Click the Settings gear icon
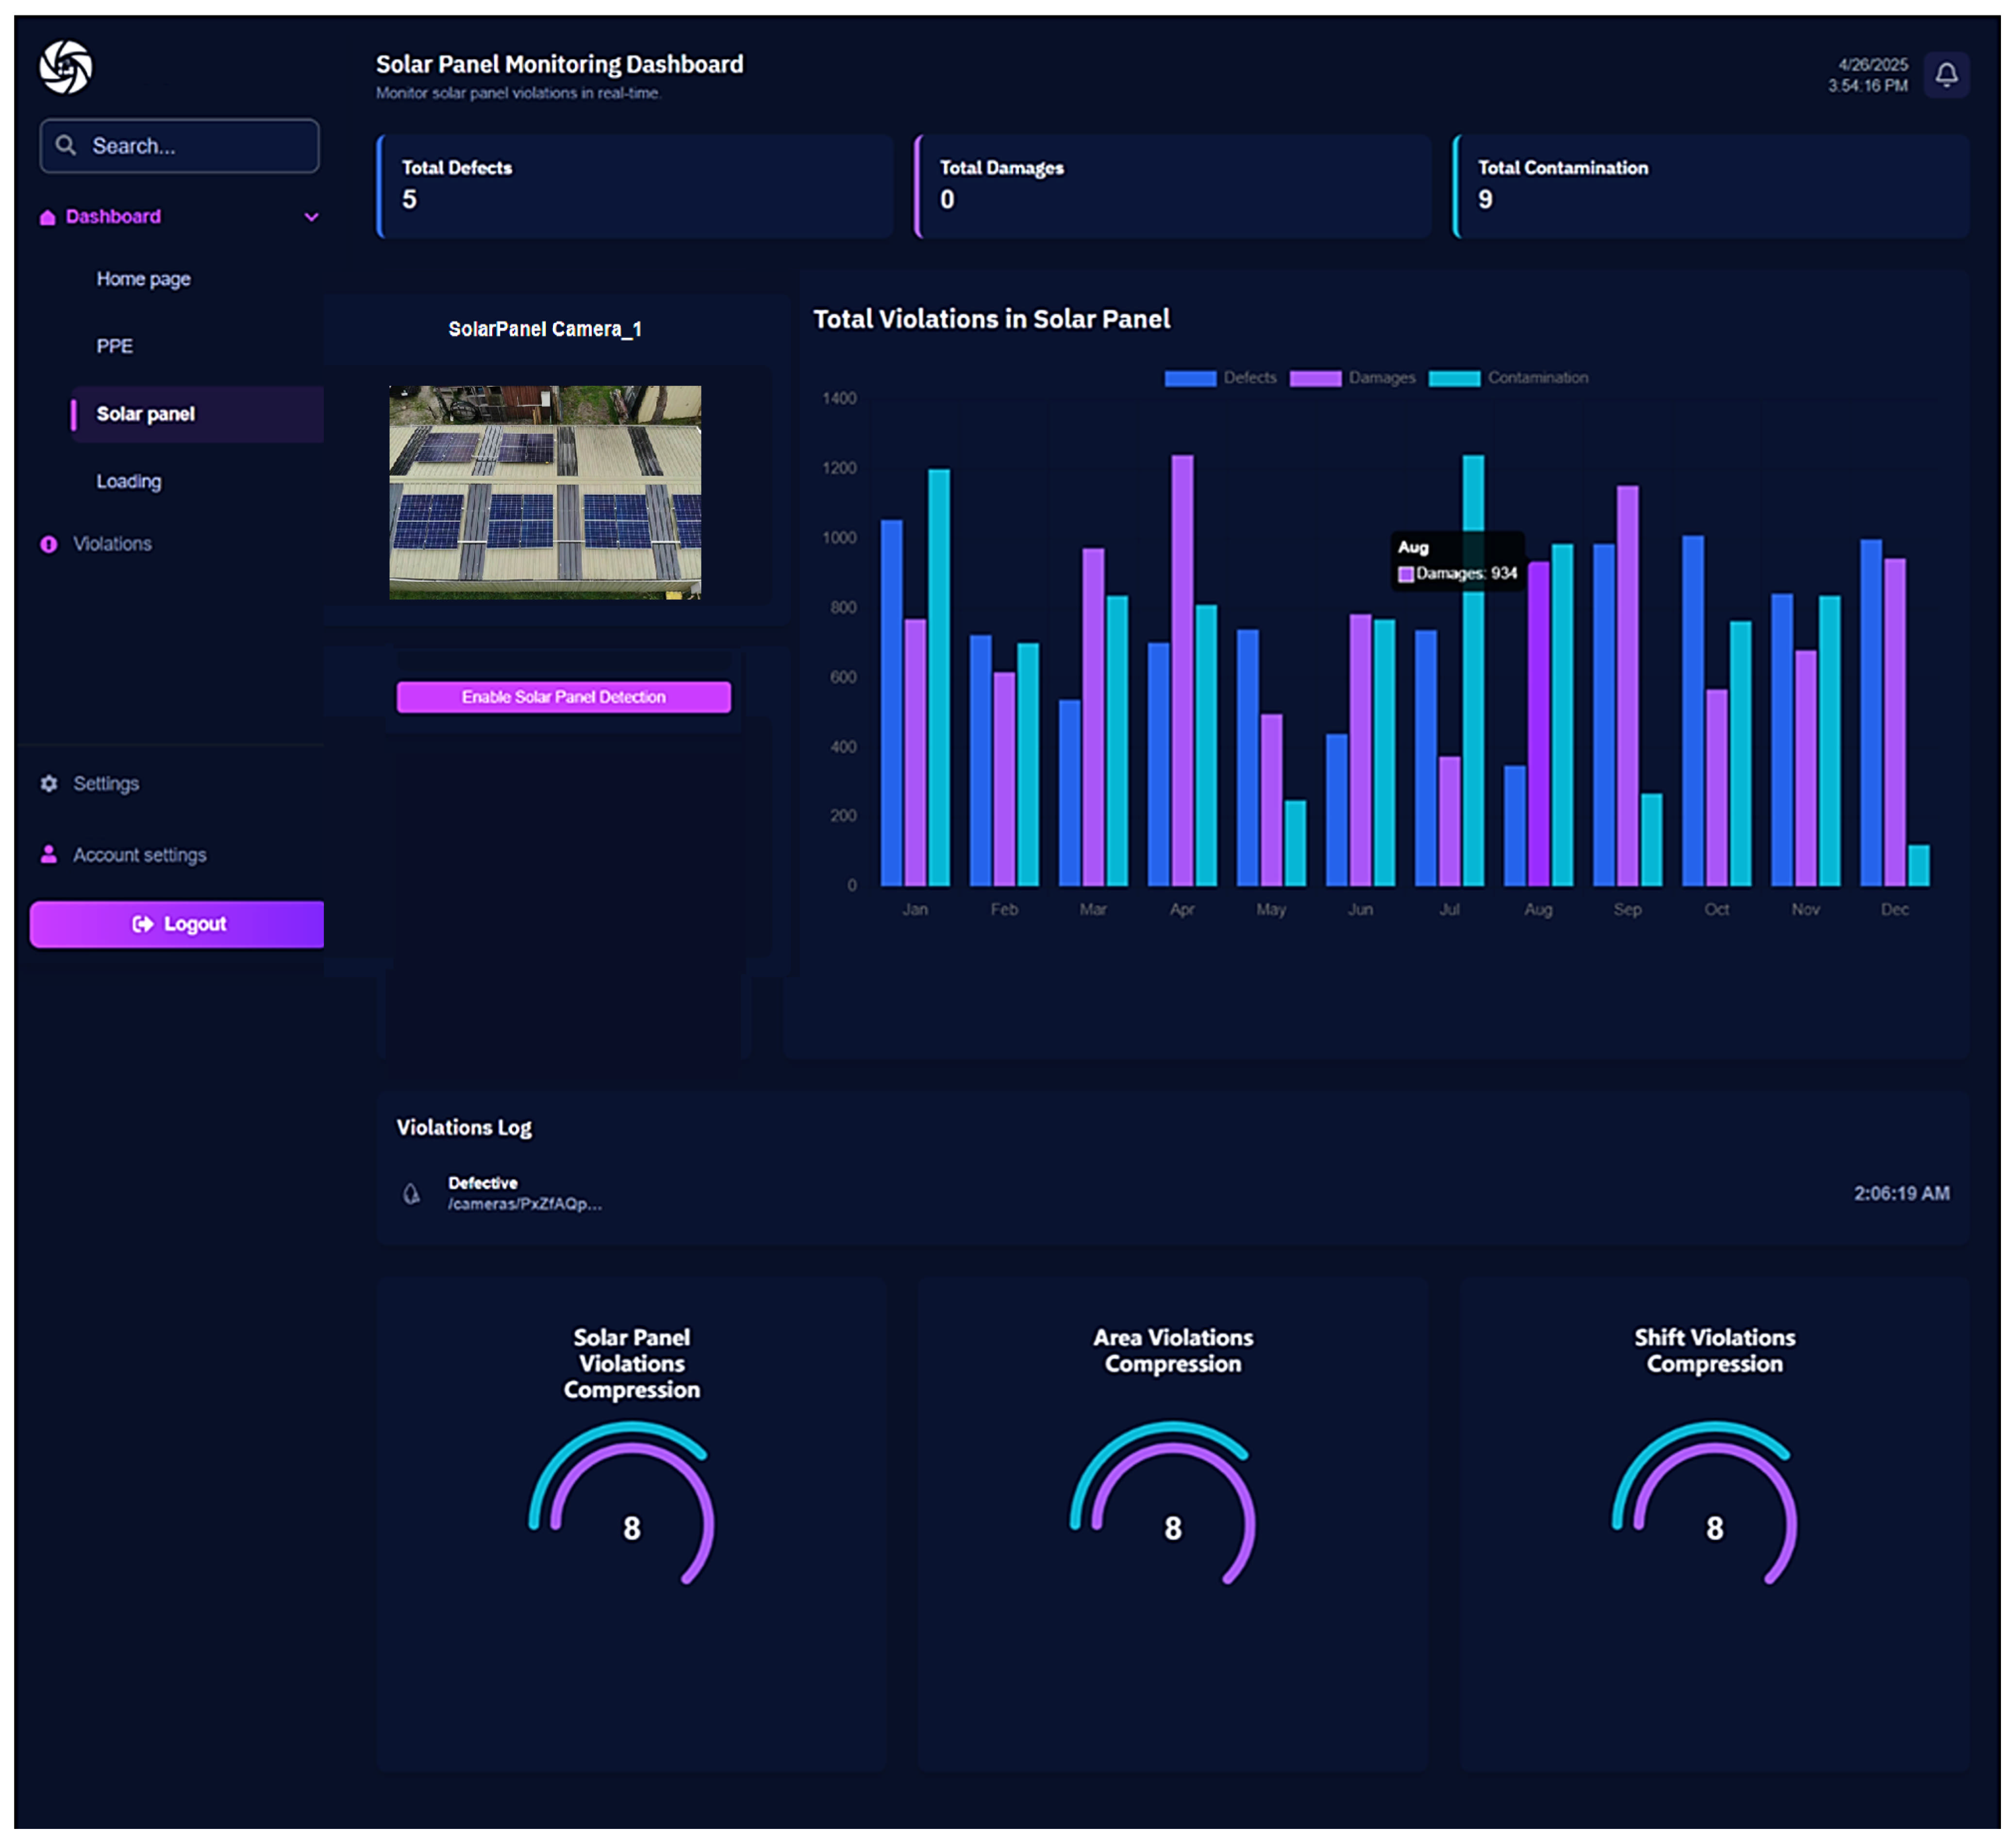The width and height of the screenshot is (2016, 1843). [x=48, y=783]
